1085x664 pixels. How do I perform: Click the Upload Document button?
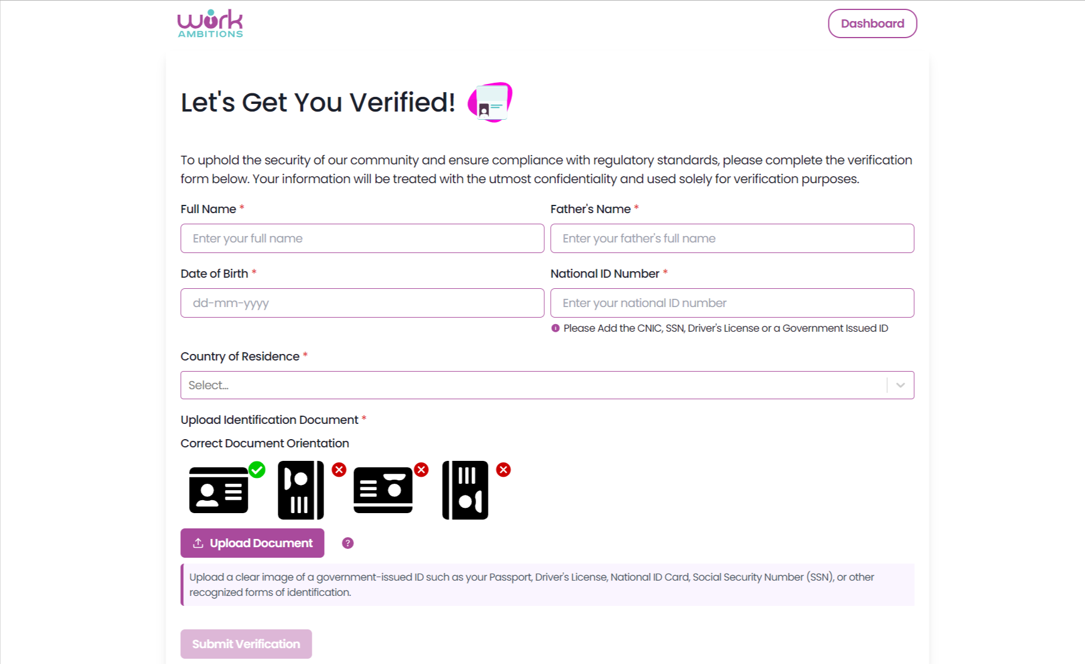click(252, 543)
